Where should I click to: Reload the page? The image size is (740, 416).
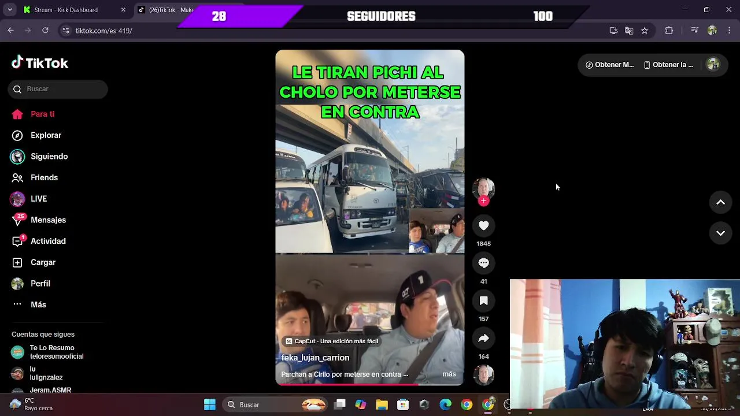[x=45, y=31]
